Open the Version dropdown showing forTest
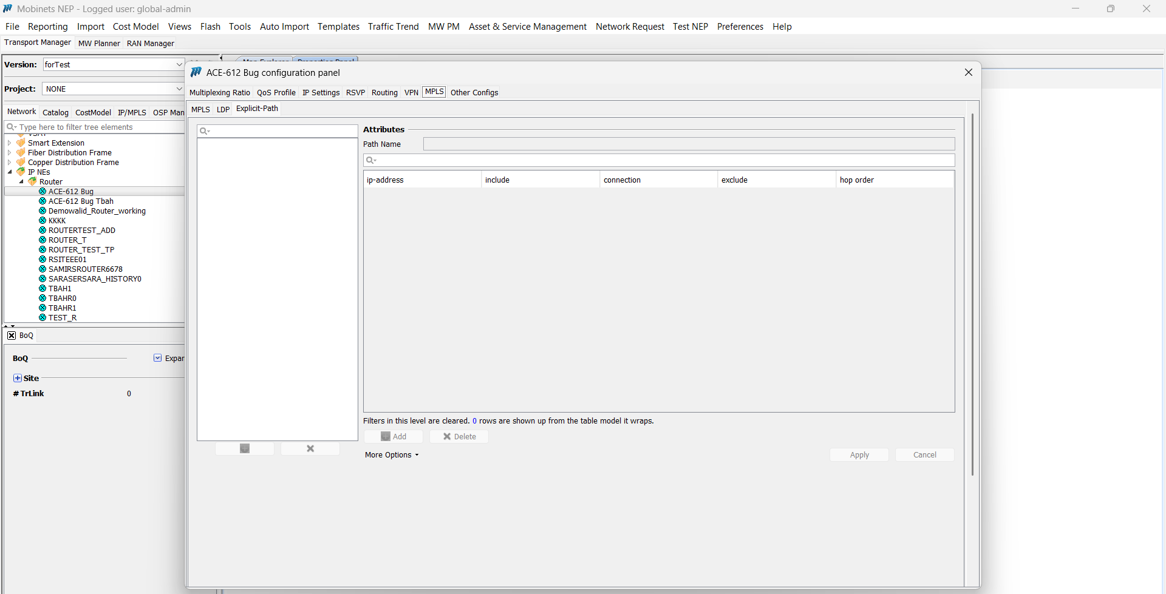Image resolution: width=1166 pixels, height=594 pixels. (x=179, y=64)
